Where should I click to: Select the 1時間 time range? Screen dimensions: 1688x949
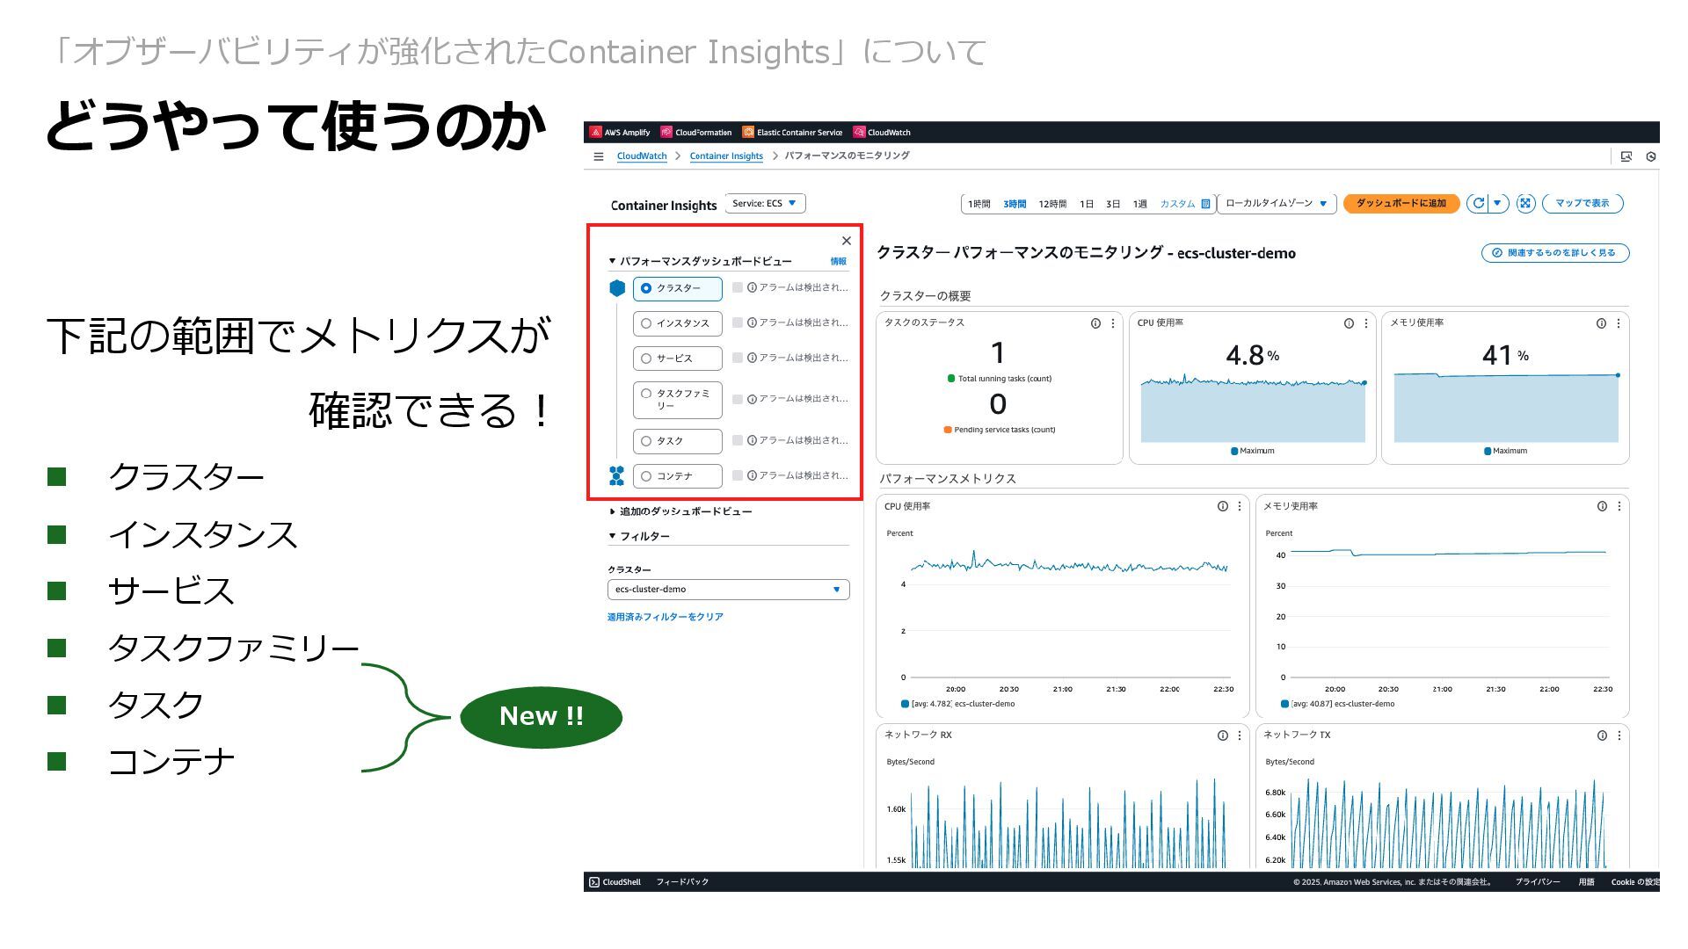coord(979,204)
